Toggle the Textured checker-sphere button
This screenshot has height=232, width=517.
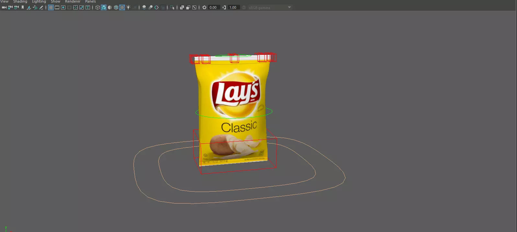click(x=122, y=7)
